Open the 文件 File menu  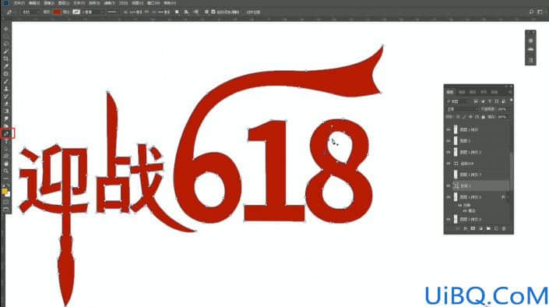19,3
